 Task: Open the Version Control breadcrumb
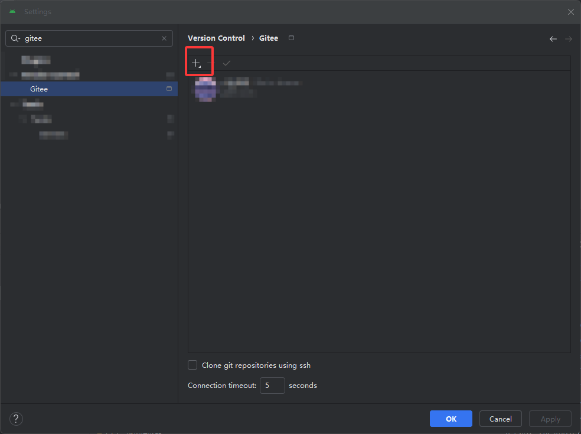pyautogui.click(x=216, y=38)
